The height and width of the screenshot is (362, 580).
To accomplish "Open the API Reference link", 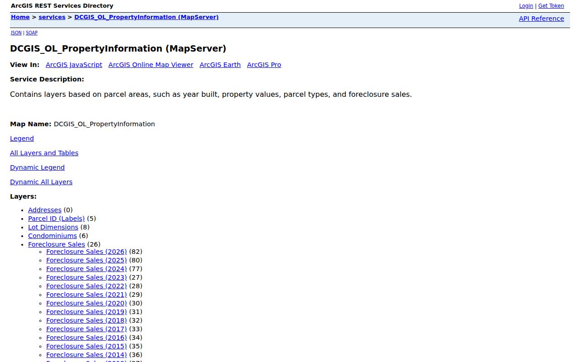I will tap(541, 19).
